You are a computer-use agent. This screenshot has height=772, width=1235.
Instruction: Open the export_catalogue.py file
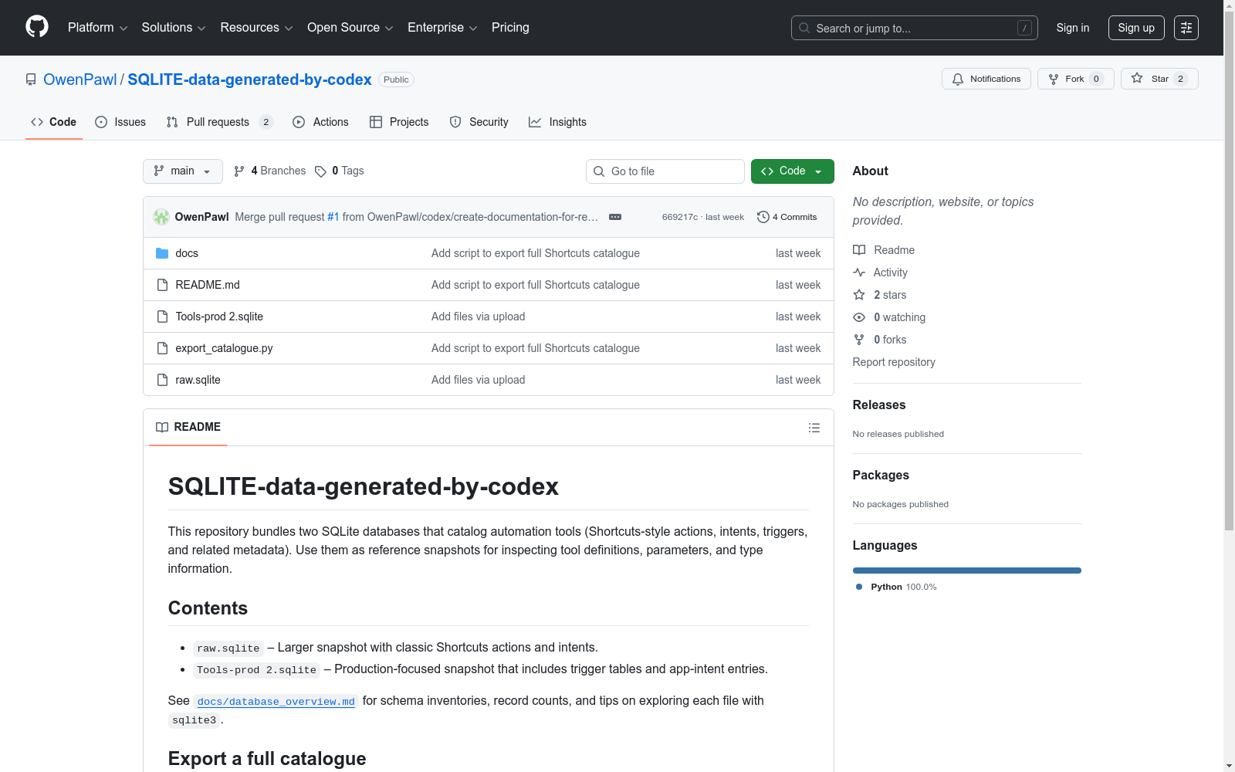tap(224, 348)
